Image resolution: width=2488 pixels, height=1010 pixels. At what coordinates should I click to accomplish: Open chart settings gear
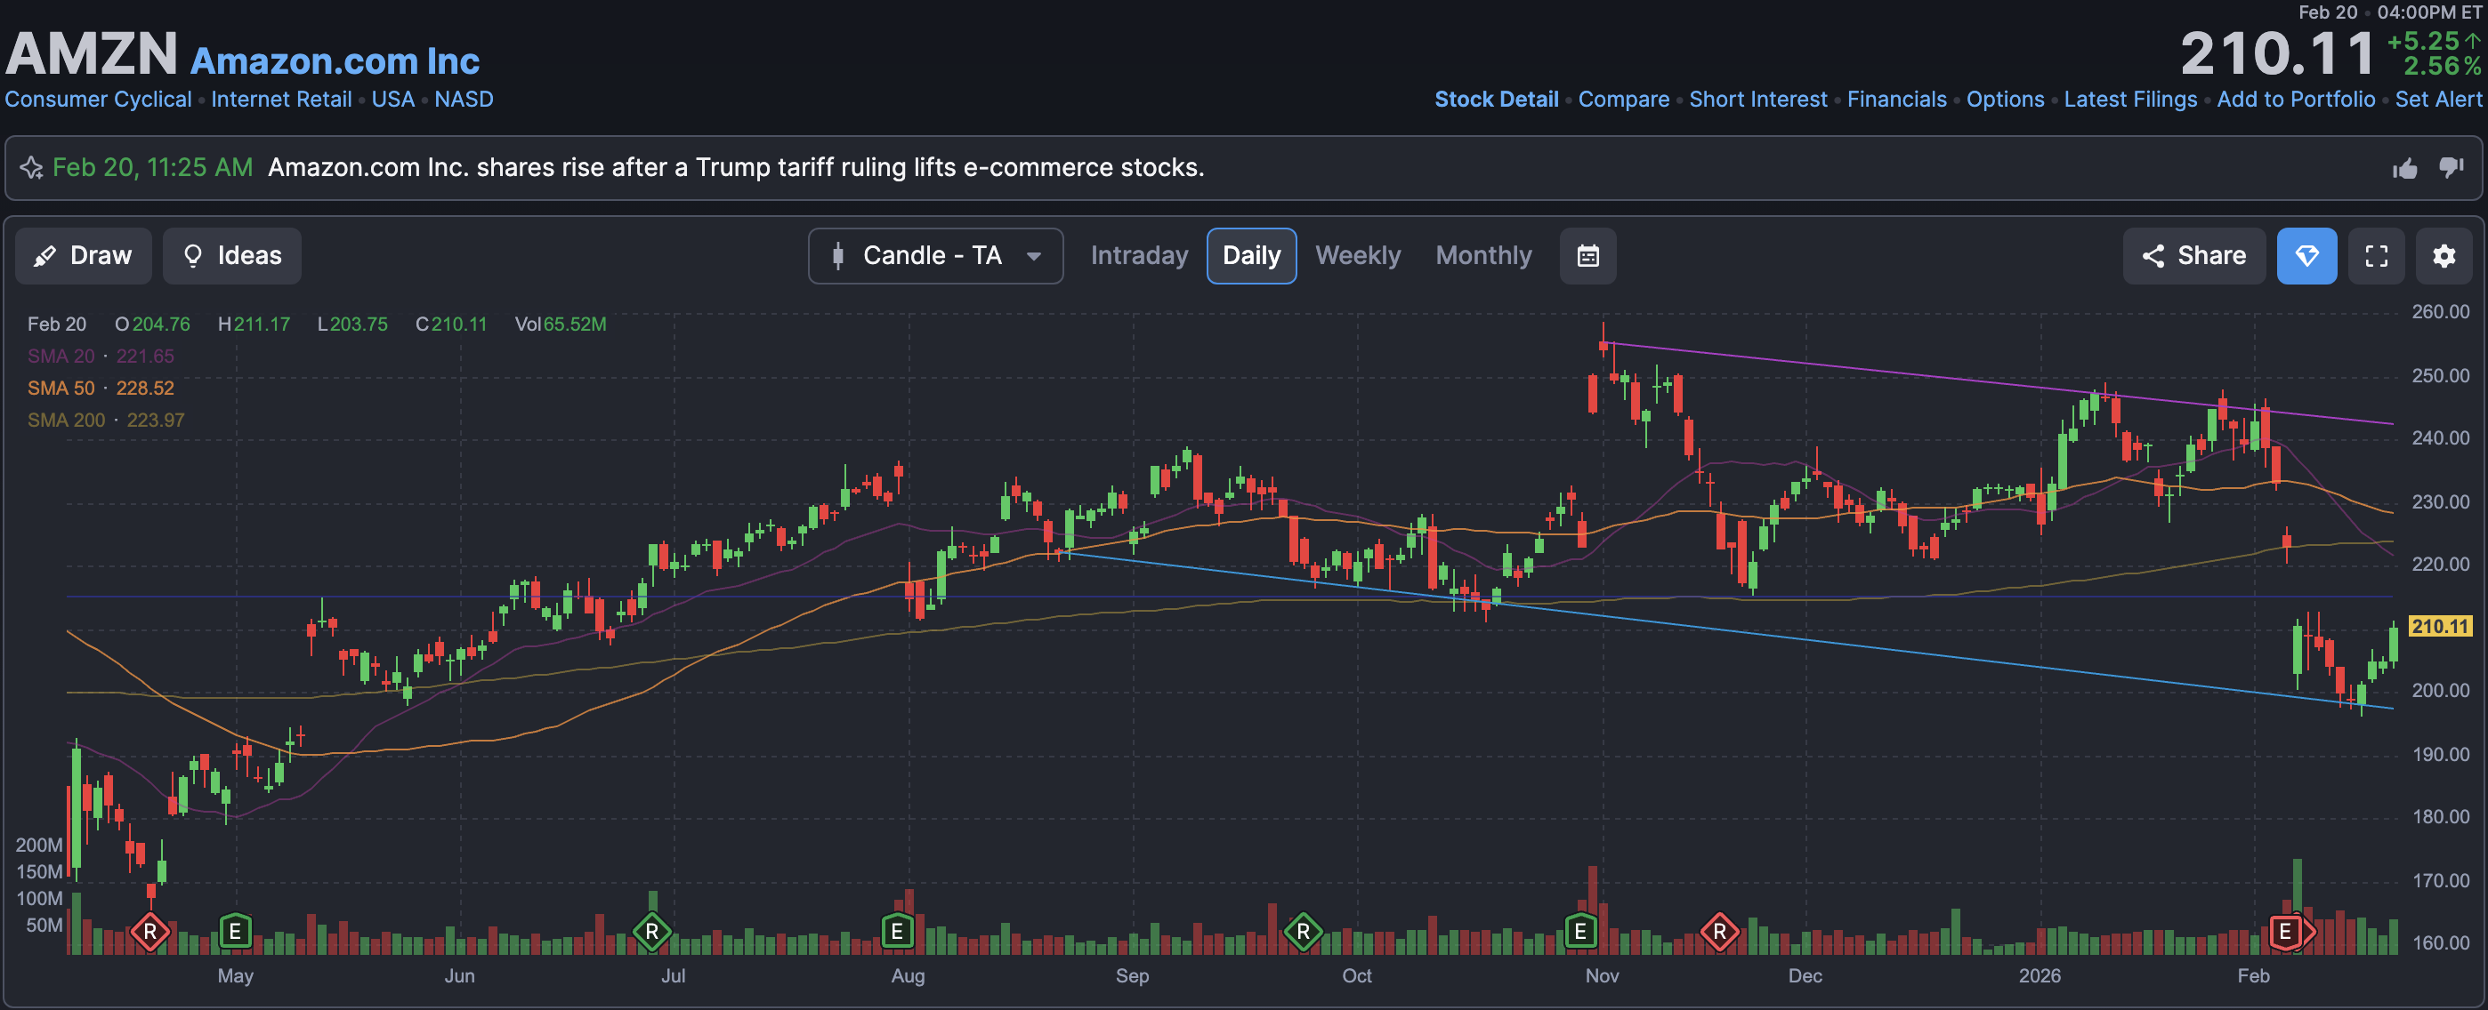coord(2443,256)
